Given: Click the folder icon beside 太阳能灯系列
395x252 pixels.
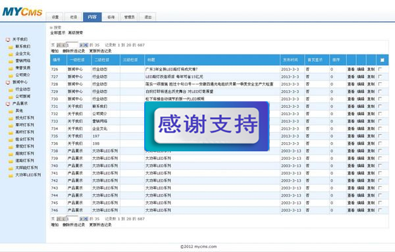Looking at the screenshot, I should 11,168.
